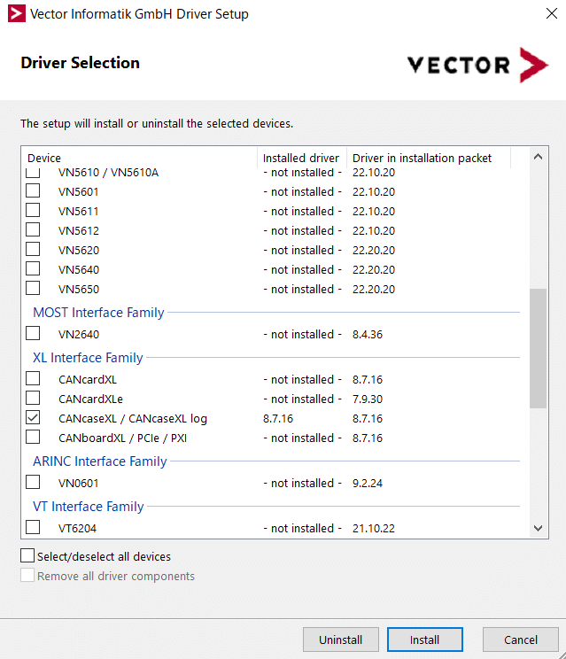566x659 pixels.
Task: Close the Driver Setup window
Action: [x=551, y=13]
